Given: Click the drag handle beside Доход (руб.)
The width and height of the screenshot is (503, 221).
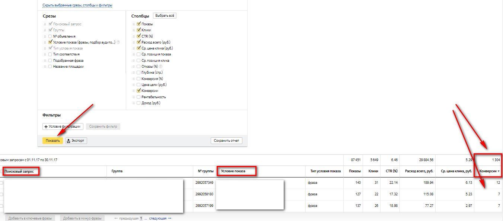Looking at the screenshot, I should point(134,103).
